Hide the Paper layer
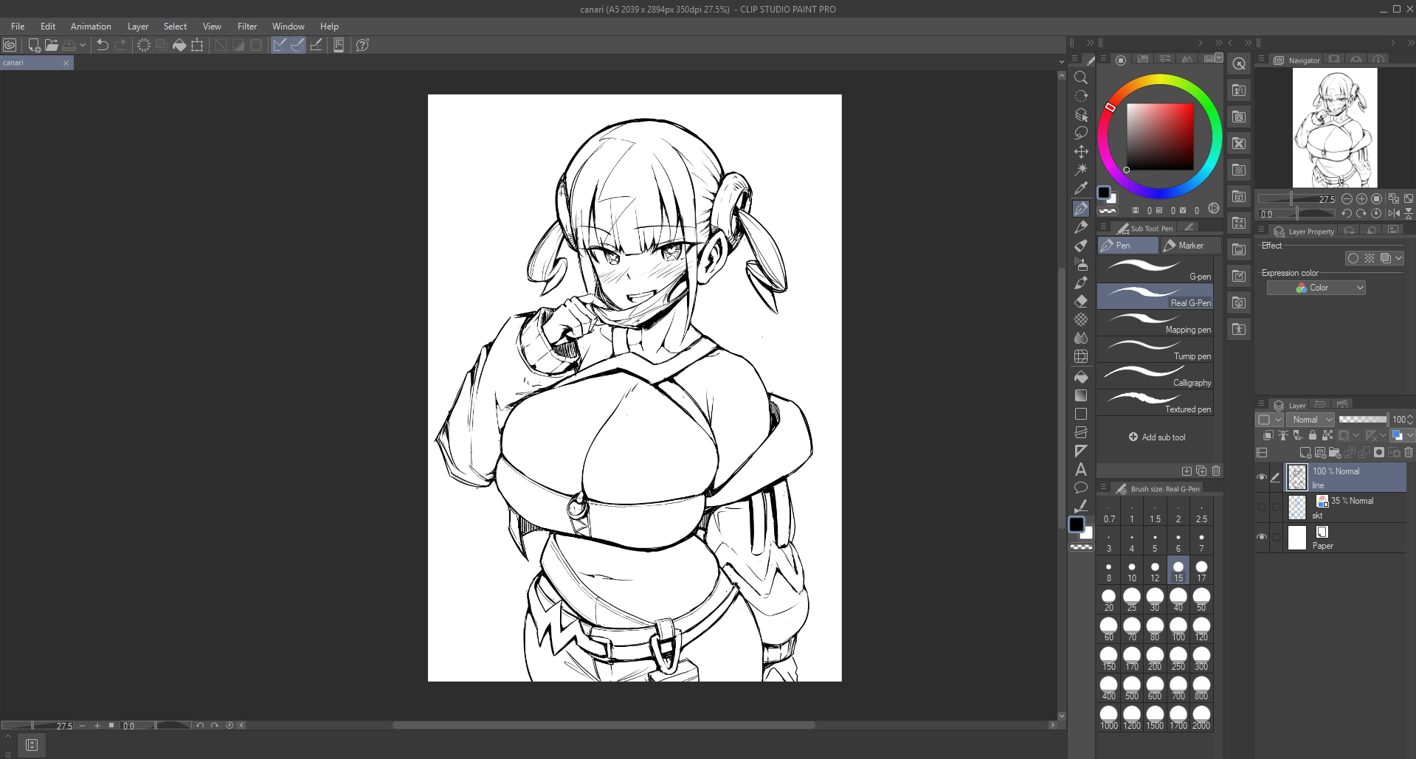This screenshot has height=759, width=1416. pyautogui.click(x=1262, y=537)
